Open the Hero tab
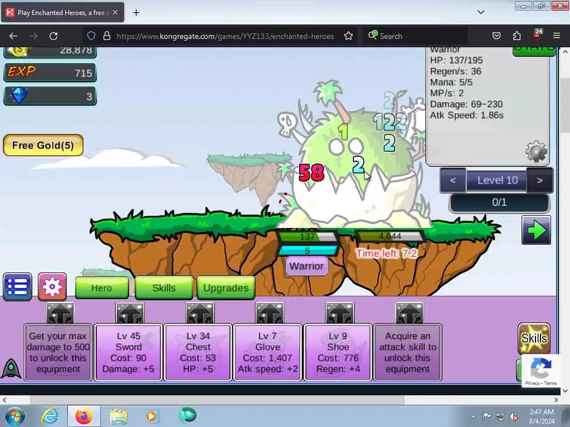570x427 pixels. (x=102, y=288)
